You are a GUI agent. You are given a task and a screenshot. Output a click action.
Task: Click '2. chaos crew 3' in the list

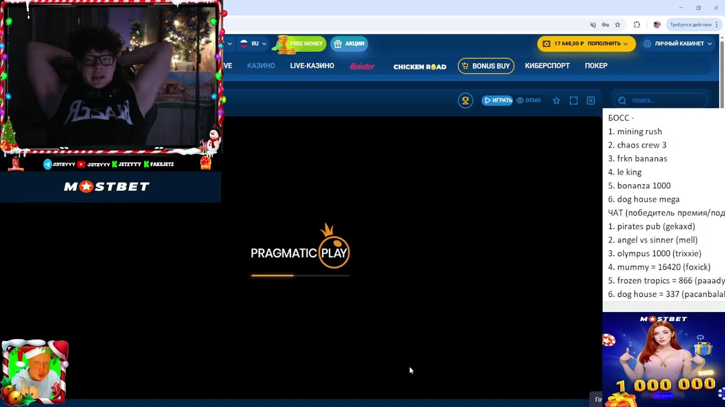coord(637,145)
